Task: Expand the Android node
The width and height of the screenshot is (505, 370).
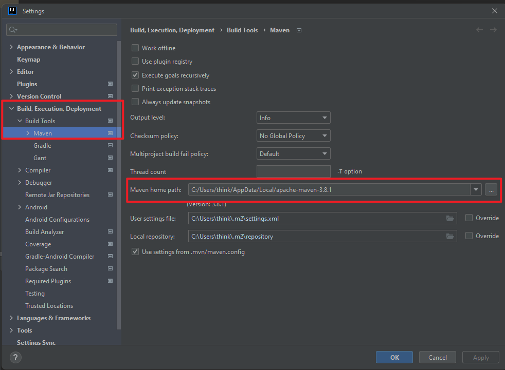Action: click(20, 207)
